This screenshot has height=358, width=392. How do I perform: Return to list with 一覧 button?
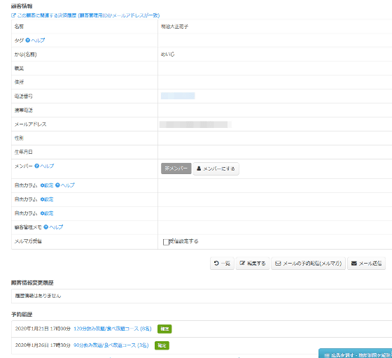222,264
